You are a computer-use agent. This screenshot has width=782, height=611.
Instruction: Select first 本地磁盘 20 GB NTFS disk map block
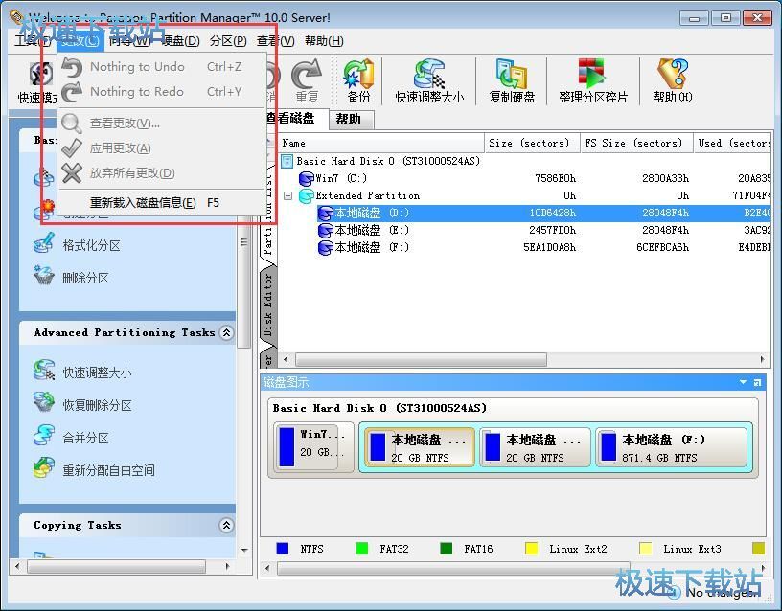420,447
